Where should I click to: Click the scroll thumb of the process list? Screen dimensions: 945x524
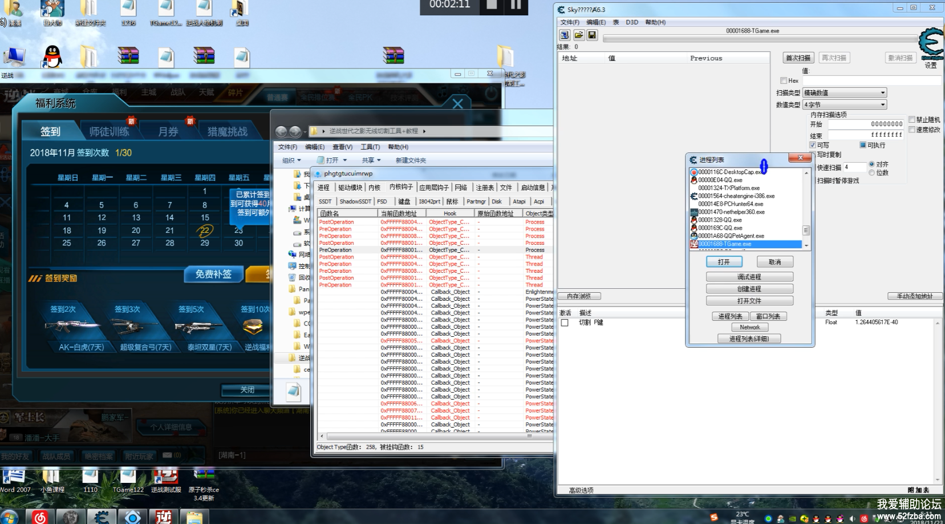click(x=806, y=231)
